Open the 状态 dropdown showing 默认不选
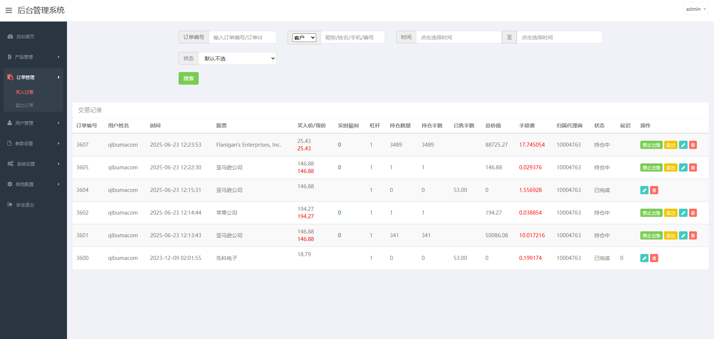This screenshot has height=339, width=714. pos(237,59)
